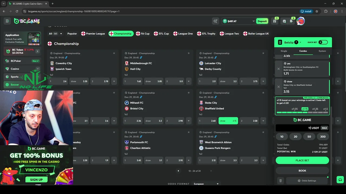Screen dimensions: 346x194
Task: Open the Casino sidebar menu
Action: point(22,69)
